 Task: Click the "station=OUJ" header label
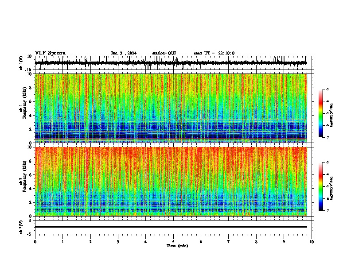[x=164, y=53]
